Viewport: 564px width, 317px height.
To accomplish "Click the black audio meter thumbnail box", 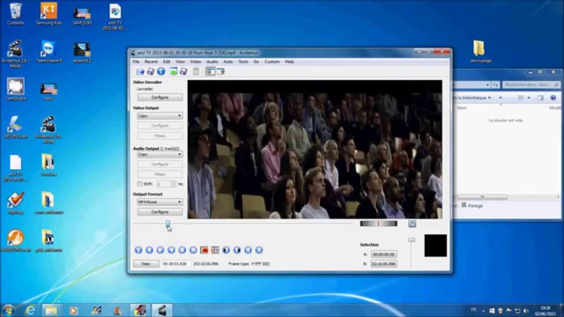I will [x=436, y=246].
